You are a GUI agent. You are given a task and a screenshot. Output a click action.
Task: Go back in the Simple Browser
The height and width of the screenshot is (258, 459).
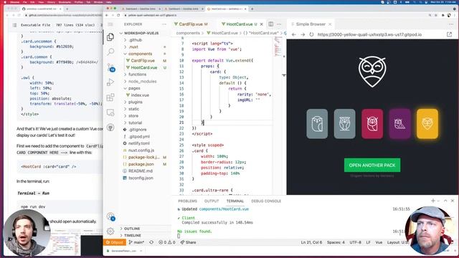293,34
